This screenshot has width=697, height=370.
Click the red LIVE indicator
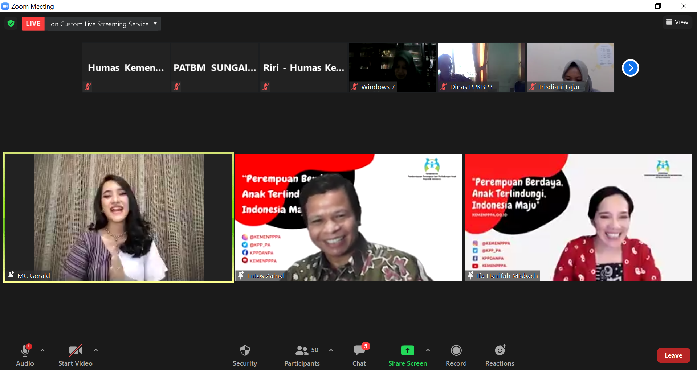coord(33,24)
